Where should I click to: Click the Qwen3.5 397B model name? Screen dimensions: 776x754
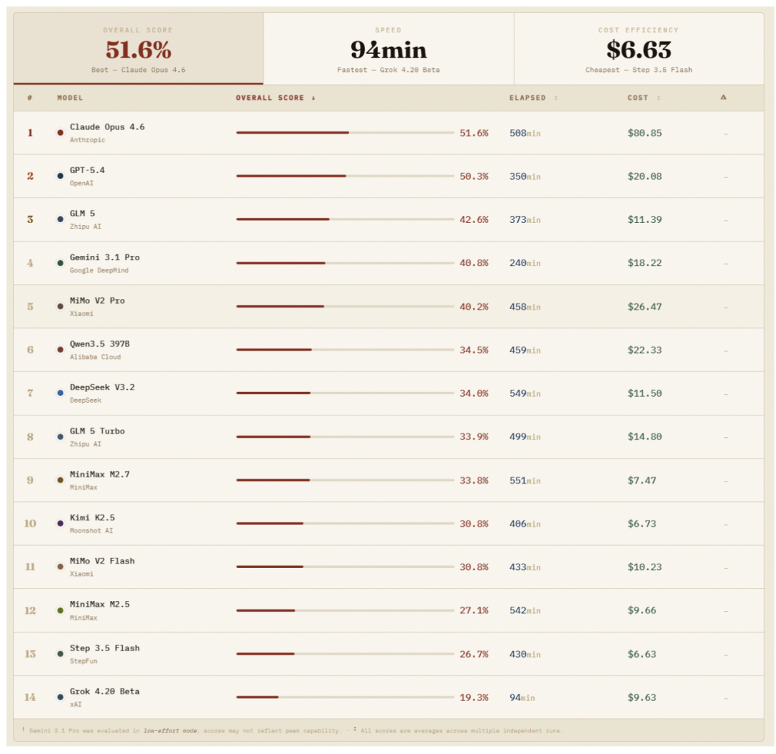[100, 344]
